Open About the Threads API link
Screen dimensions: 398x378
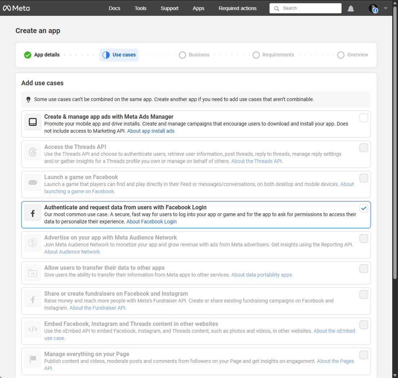pos(257,161)
